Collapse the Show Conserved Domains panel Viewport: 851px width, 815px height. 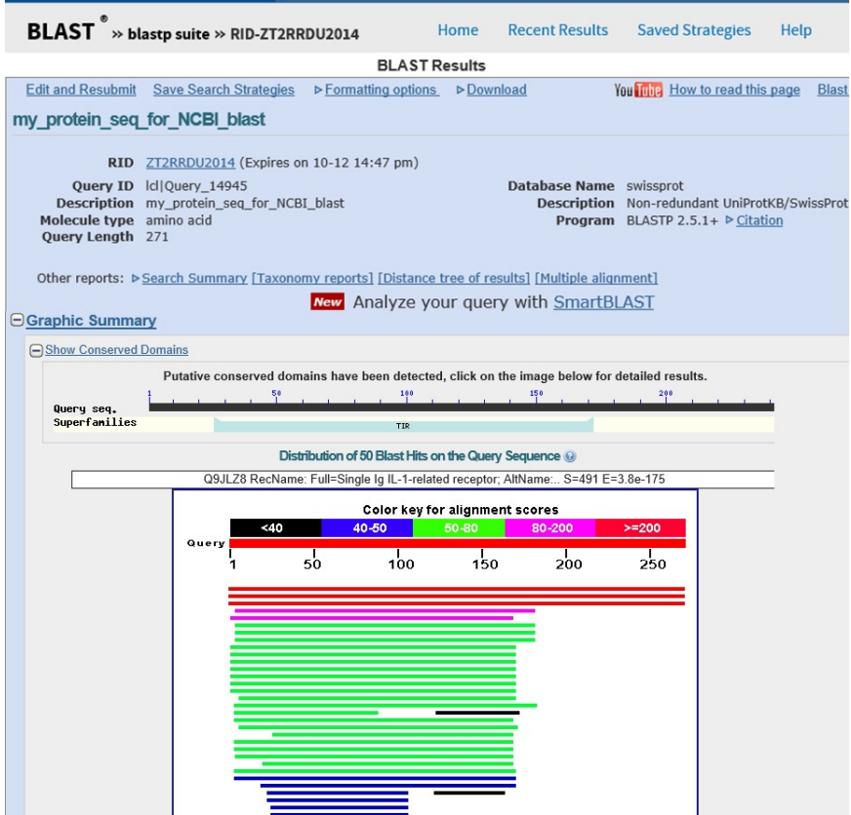pyautogui.click(x=36, y=351)
